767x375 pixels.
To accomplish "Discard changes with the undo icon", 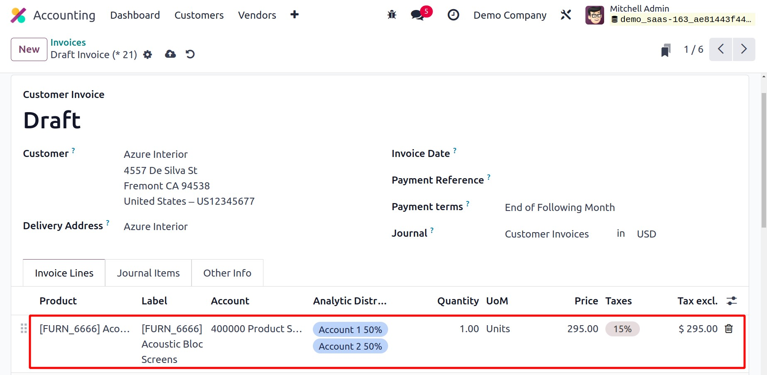I will pos(190,54).
